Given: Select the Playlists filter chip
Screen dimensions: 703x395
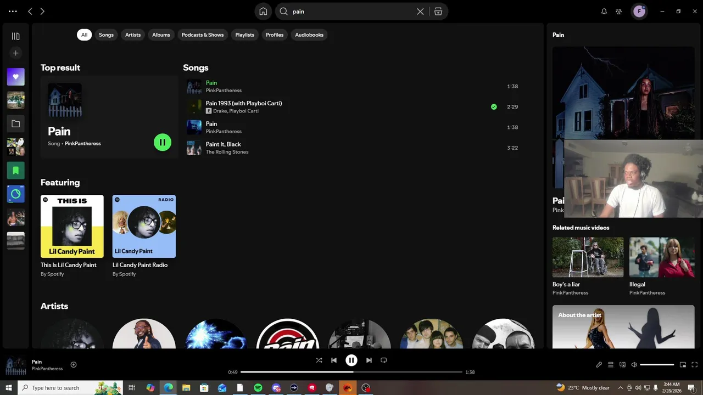Looking at the screenshot, I should click(245, 35).
